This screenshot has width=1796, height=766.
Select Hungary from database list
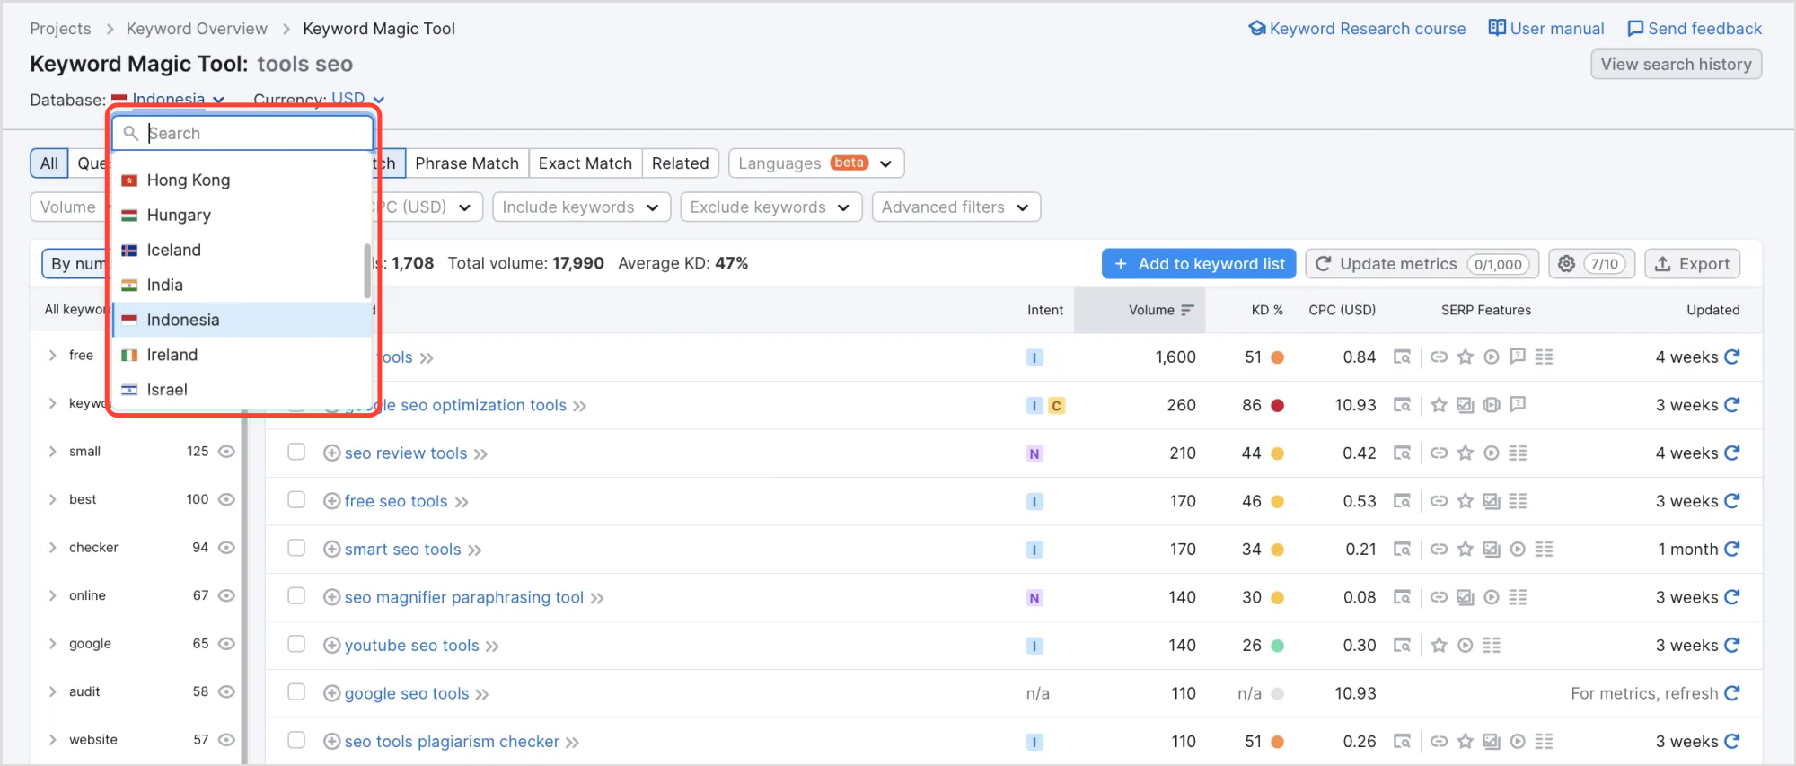[x=242, y=216]
